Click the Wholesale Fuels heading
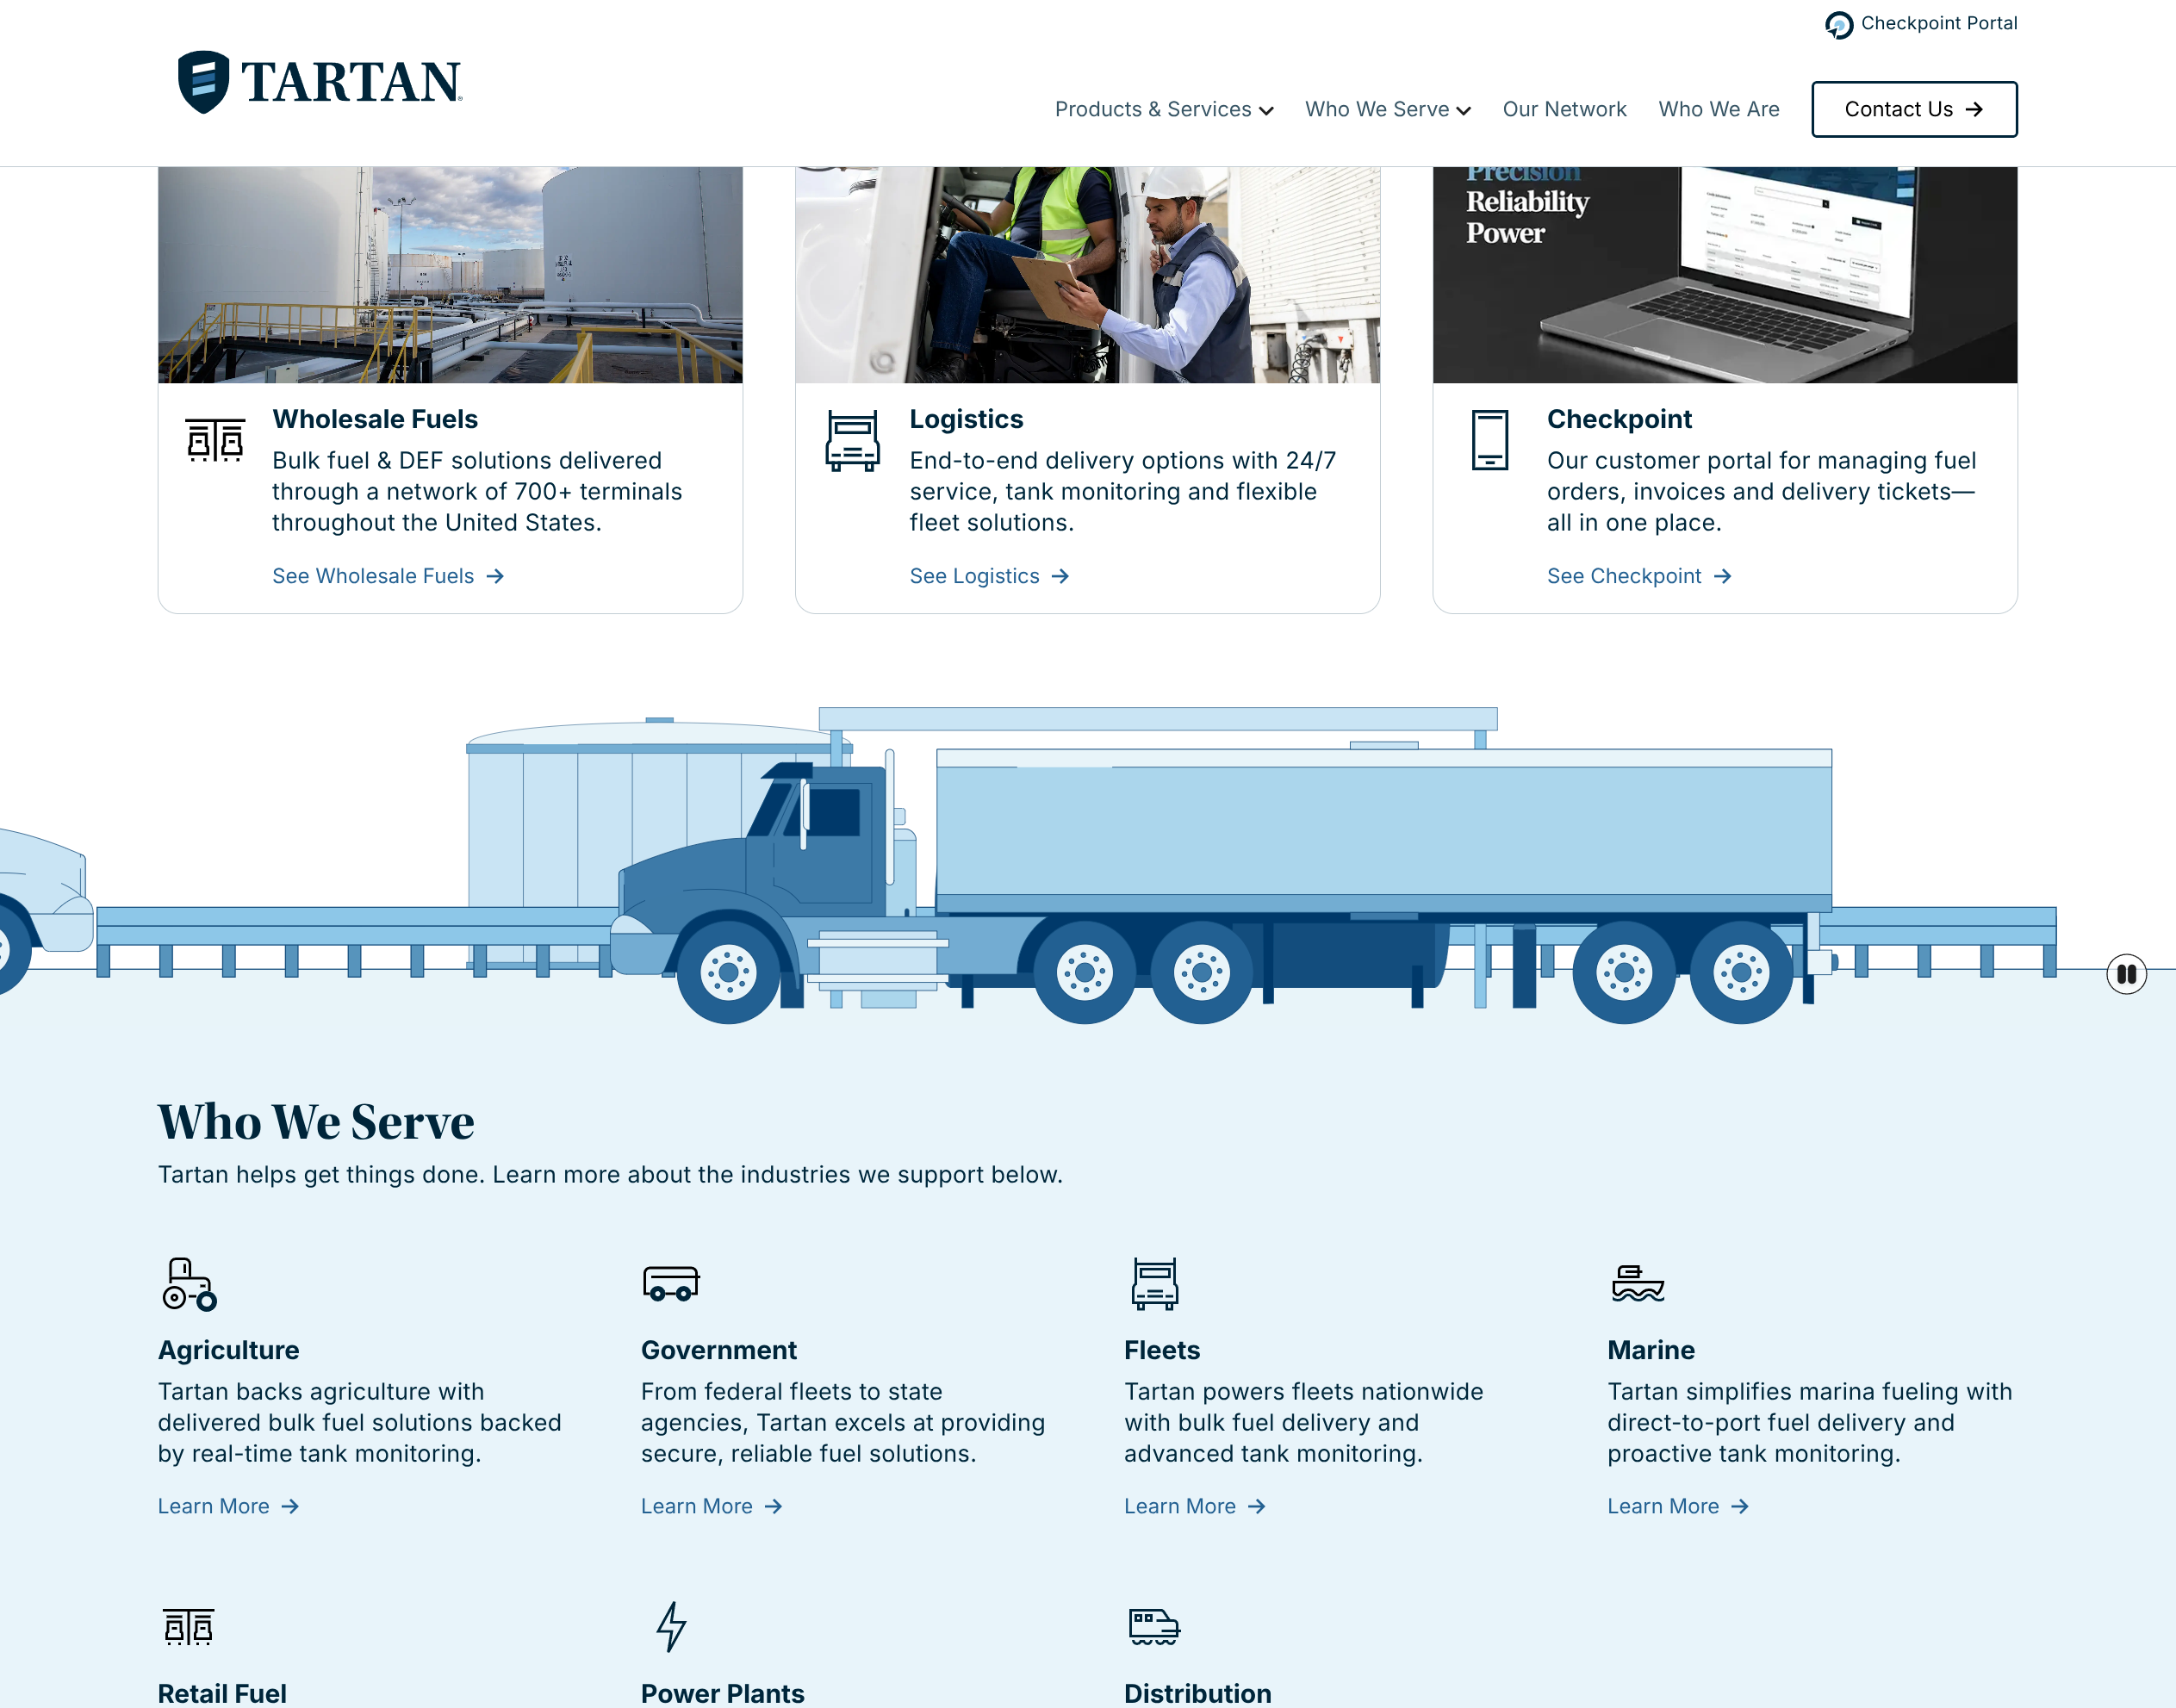This screenshot has width=2176, height=1708. point(375,419)
